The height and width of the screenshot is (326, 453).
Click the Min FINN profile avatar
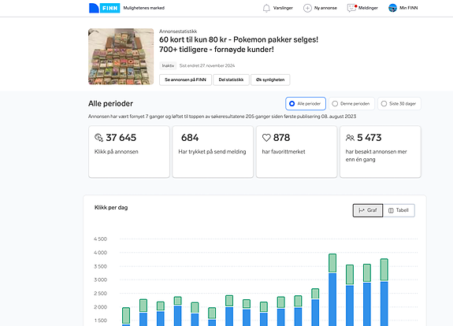[392, 8]
